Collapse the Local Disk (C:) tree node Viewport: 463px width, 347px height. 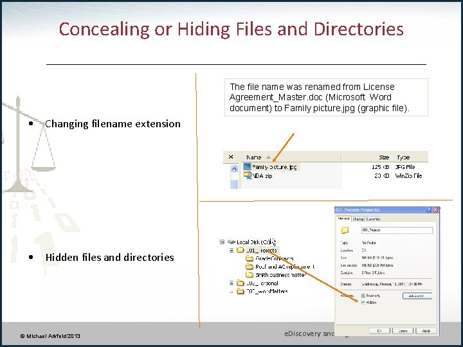tap(222, 242)
